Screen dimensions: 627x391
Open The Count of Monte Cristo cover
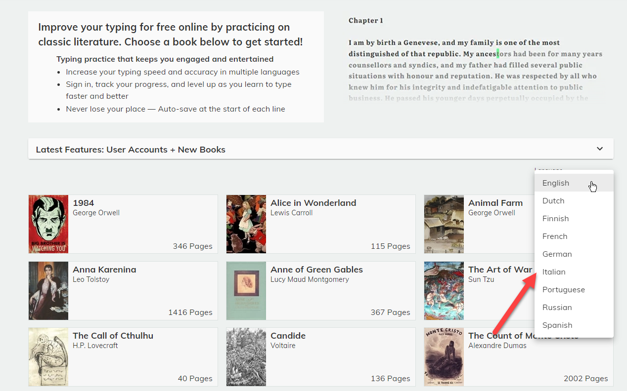444,357
